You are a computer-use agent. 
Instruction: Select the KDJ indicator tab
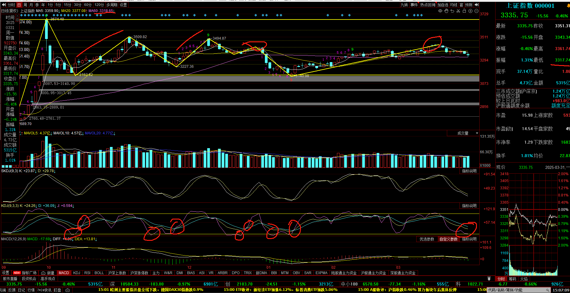(77, 273)
